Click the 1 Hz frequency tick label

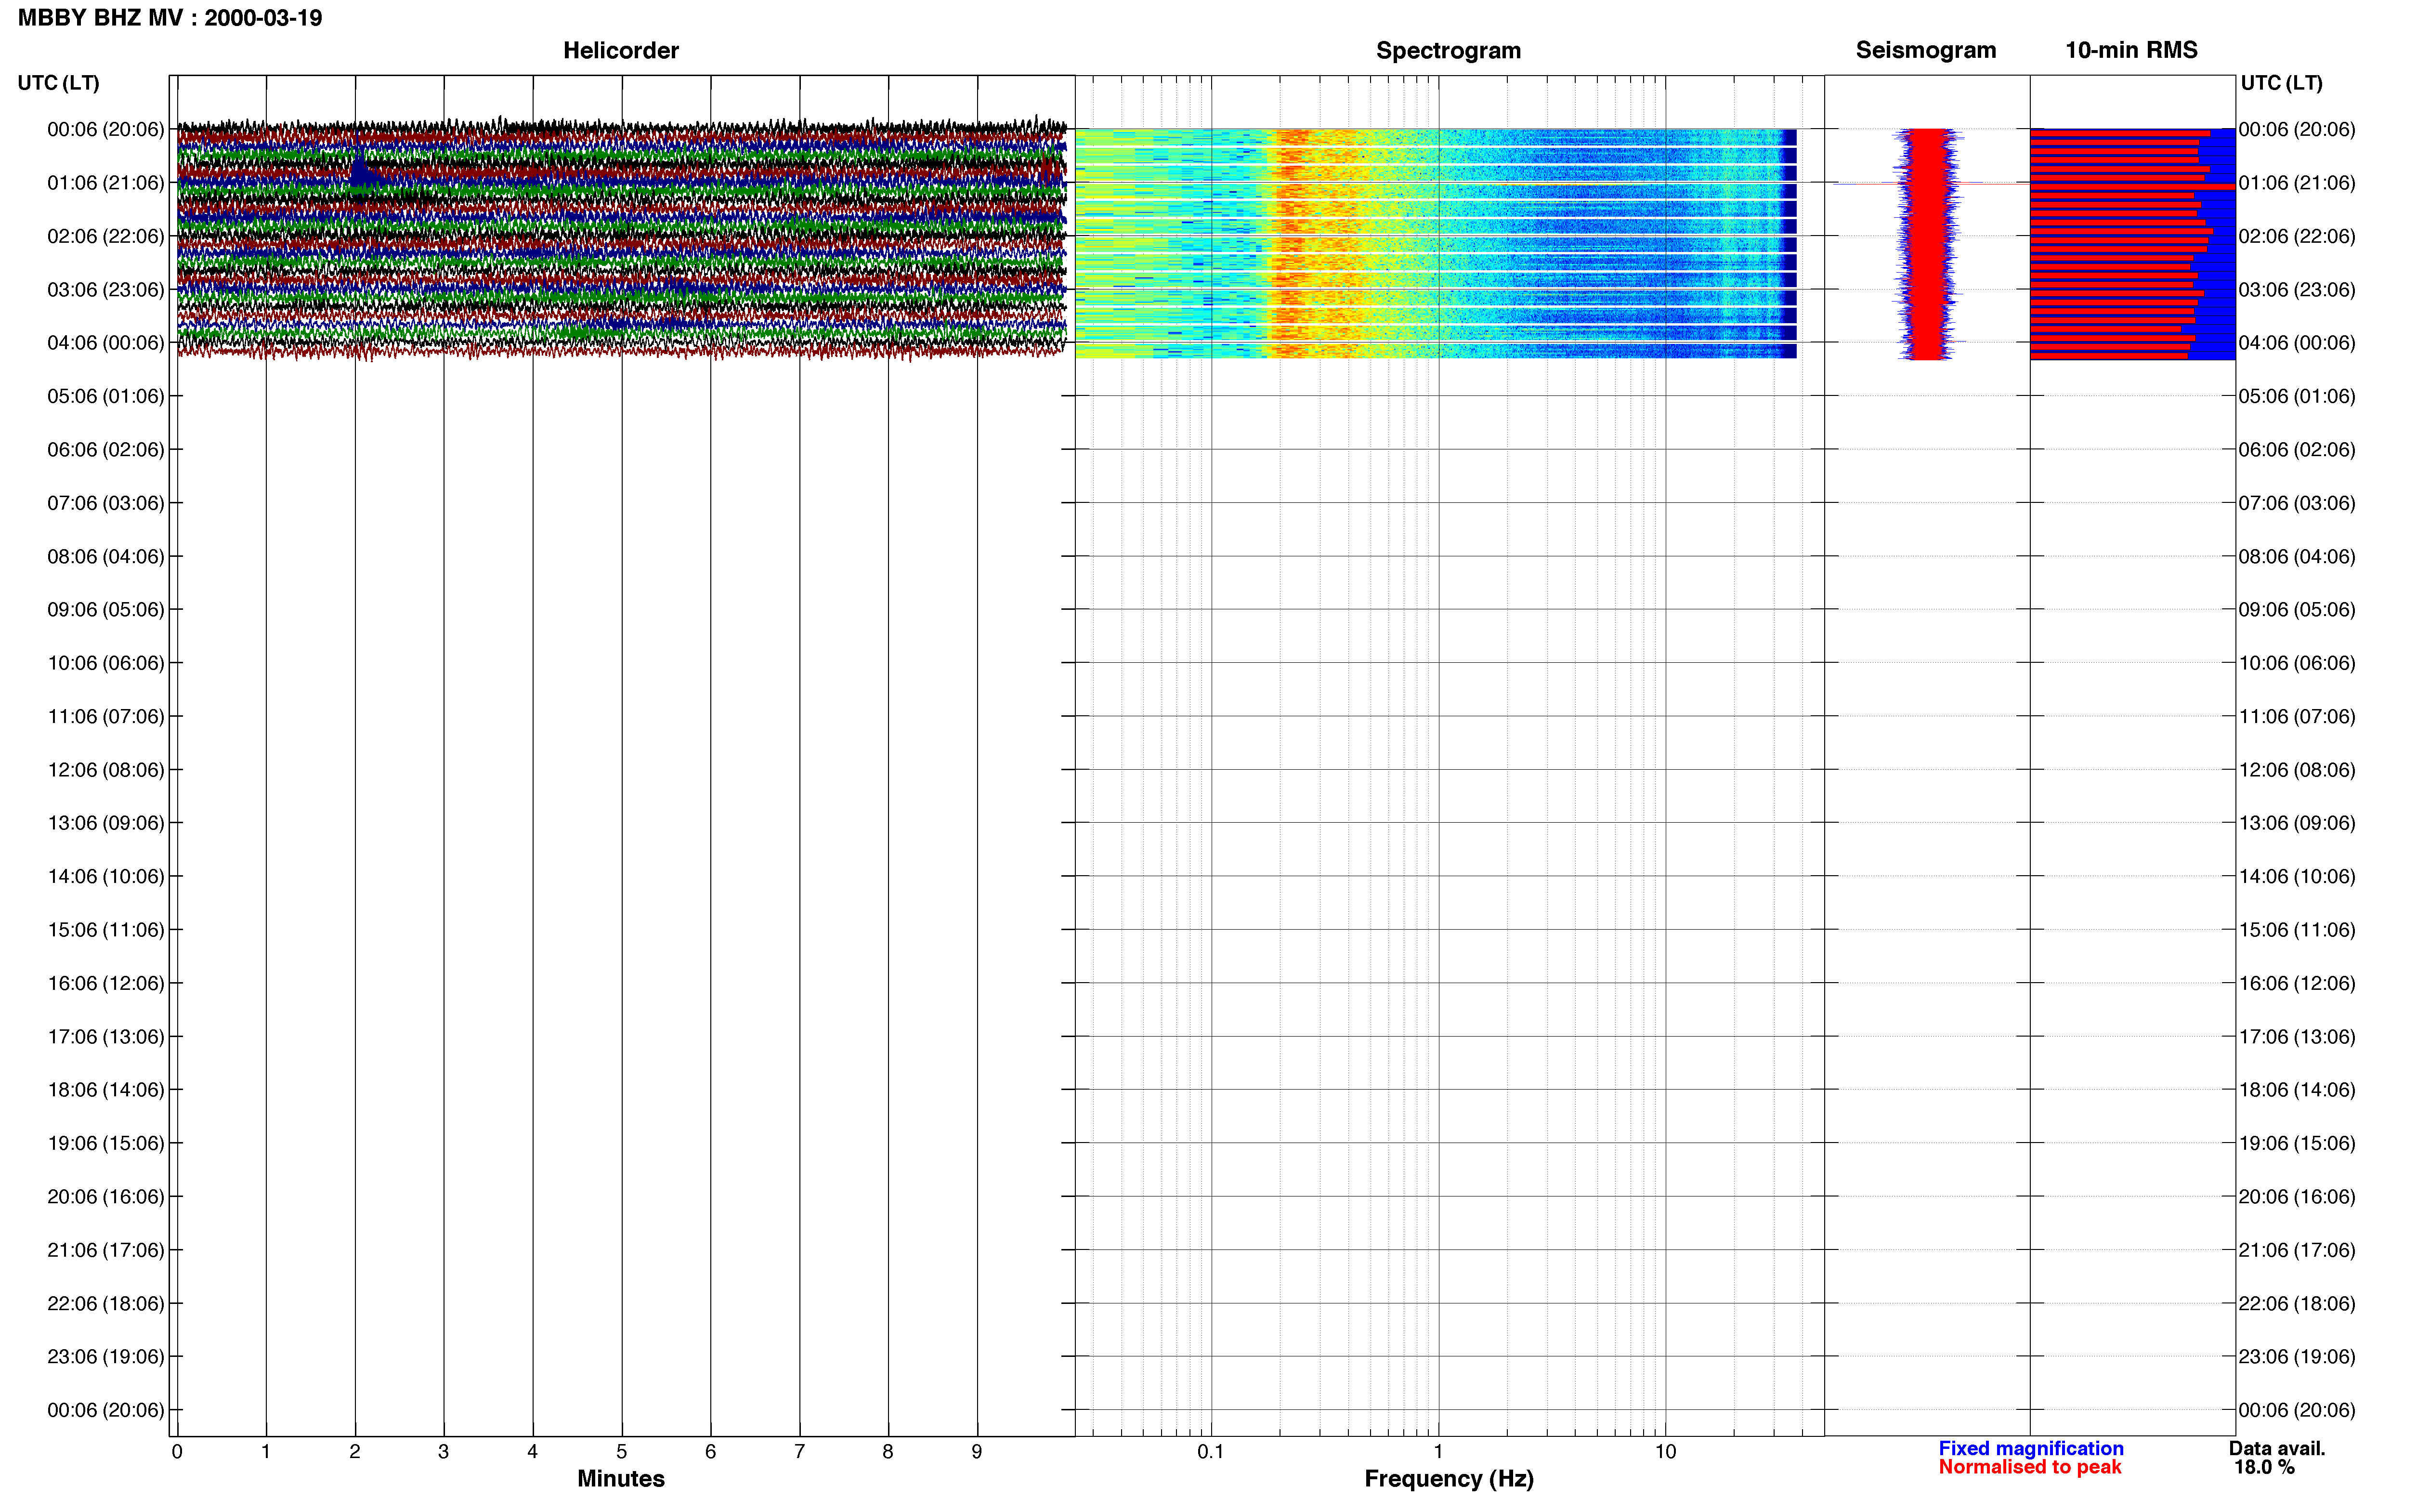[x=1438, y=1452]
